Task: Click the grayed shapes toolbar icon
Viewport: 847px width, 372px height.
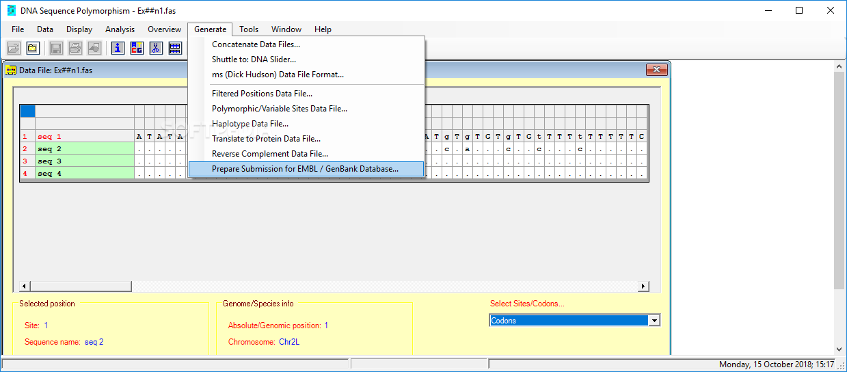Action: 94,48
